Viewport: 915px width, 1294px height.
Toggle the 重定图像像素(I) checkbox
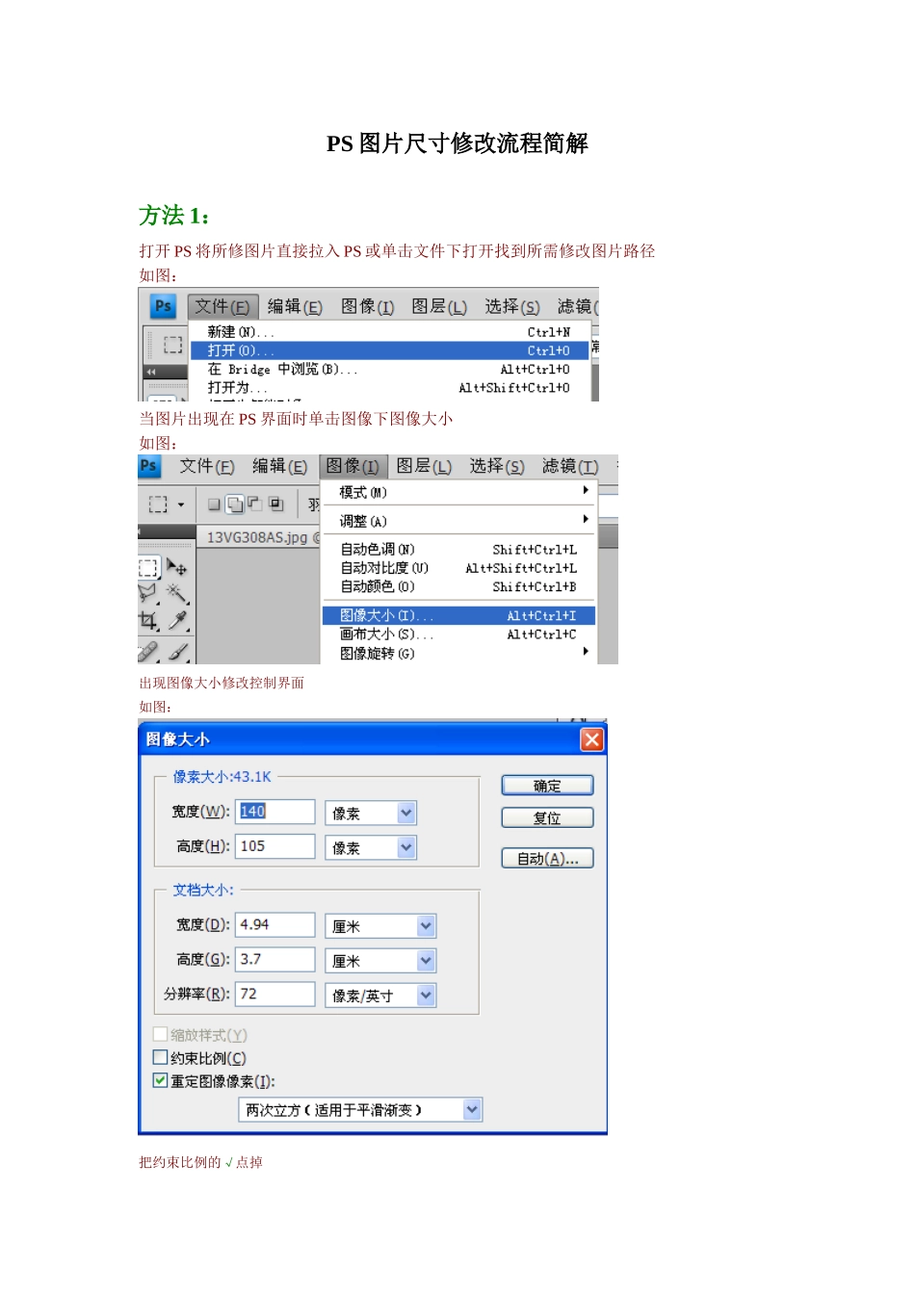click(161, 1080)
